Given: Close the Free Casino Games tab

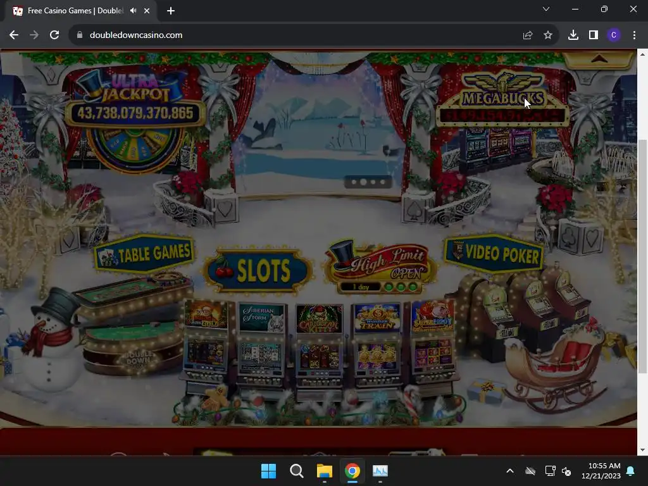Looking at the screenshot, I should (147, 11).
